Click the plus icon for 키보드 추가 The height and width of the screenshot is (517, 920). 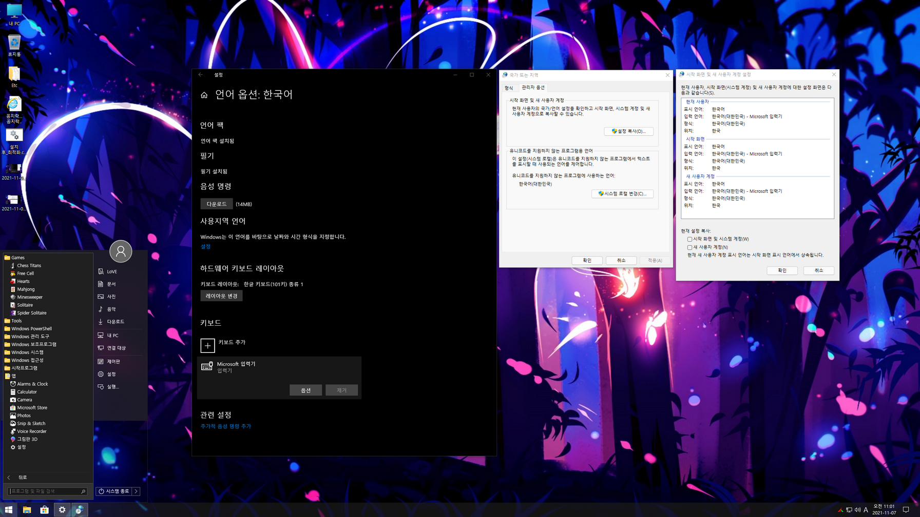coord(207,345)
